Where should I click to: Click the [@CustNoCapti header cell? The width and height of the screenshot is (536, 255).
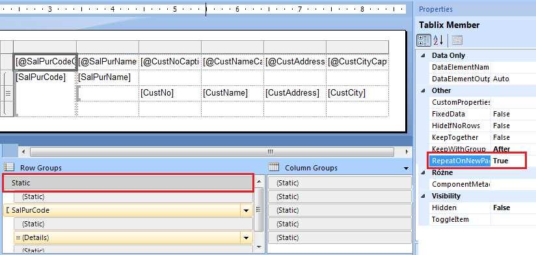tap(170, 62)
